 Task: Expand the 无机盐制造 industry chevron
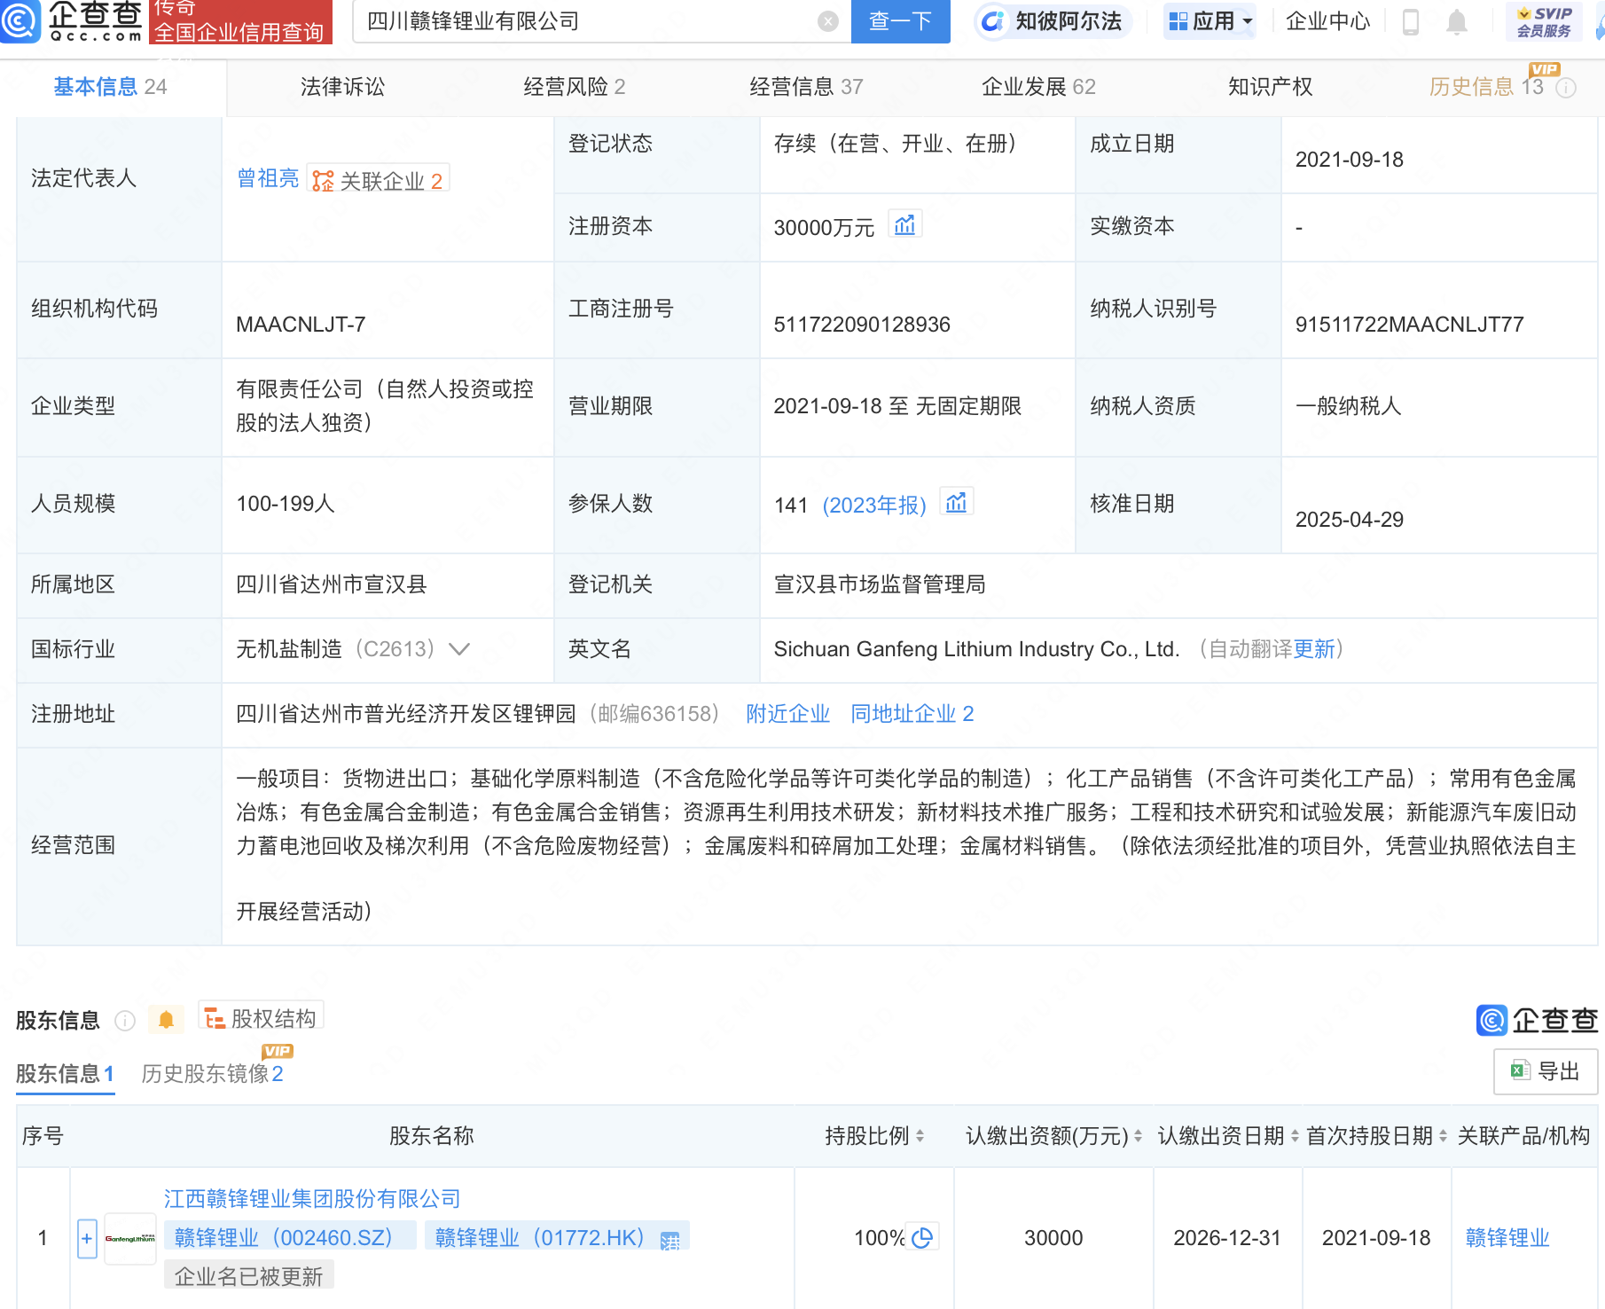tap(459, 649)
